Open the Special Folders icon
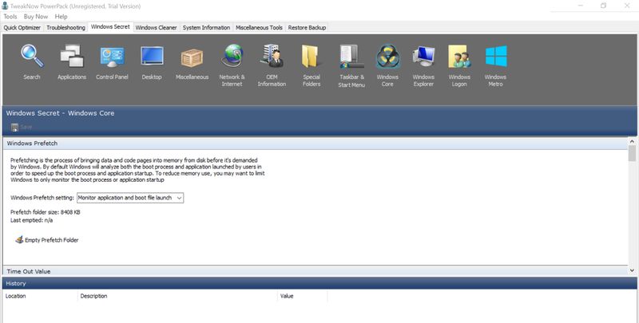 pos(312,56)
